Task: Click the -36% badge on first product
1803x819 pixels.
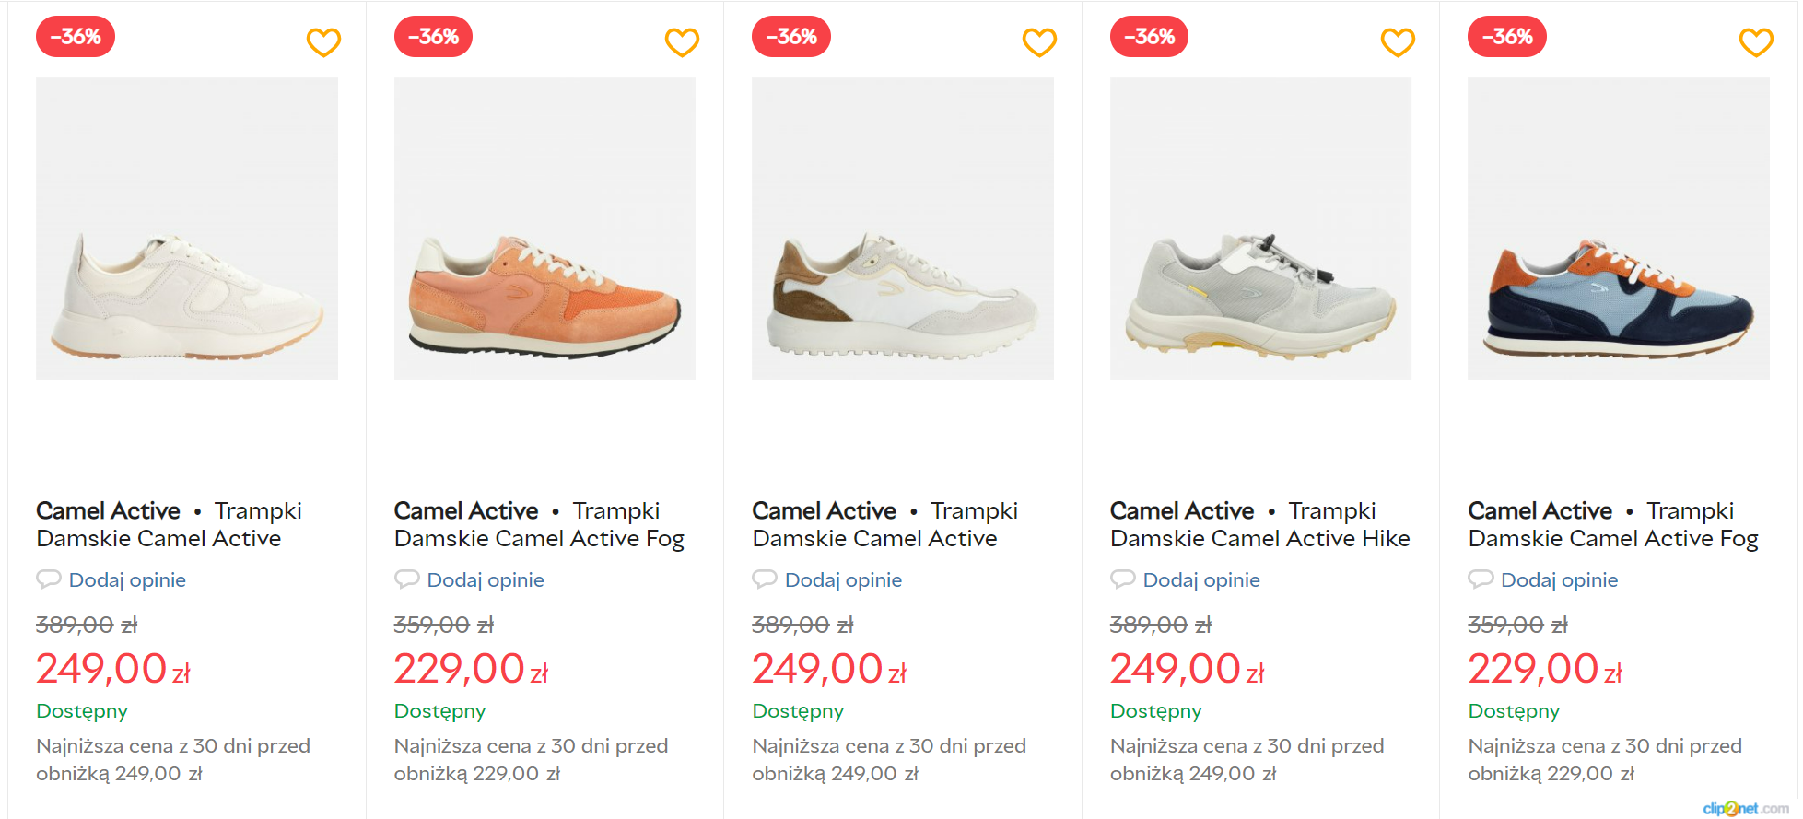Action: coord(76,37)
